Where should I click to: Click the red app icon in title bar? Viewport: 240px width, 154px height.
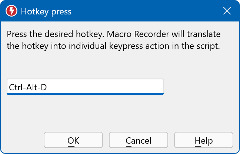point(11,11)
